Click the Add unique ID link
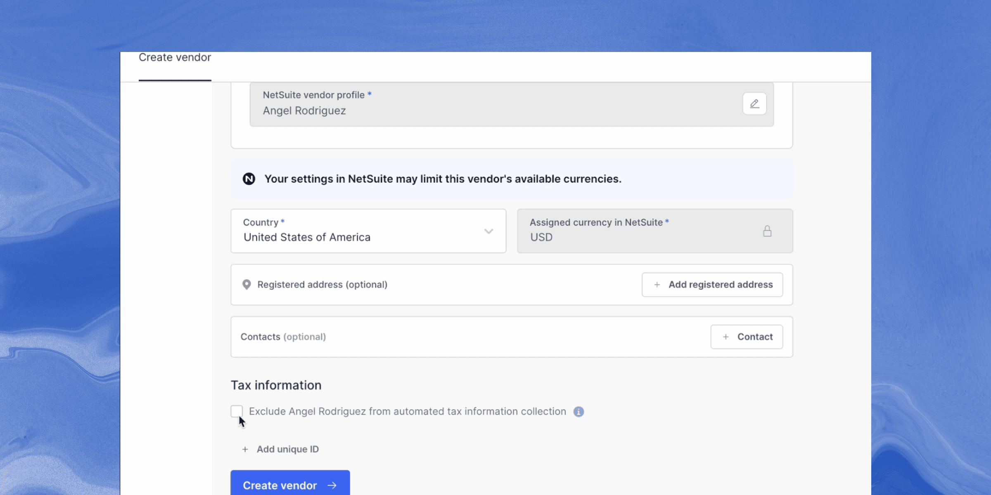The image size is (991, 495). tap(287, 449)
